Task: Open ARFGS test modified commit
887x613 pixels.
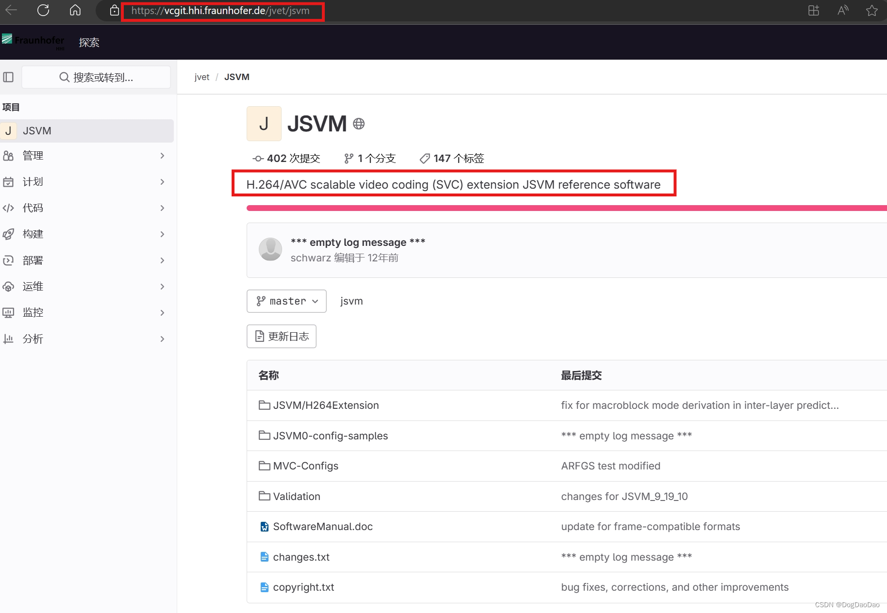Action: (x=611, y=466)
